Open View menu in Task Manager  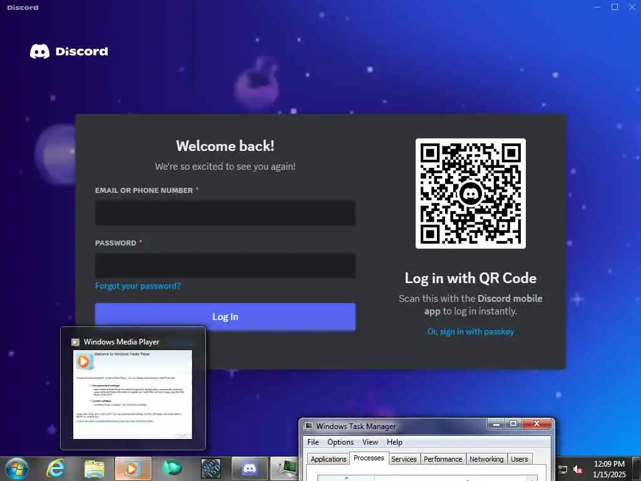click(370, 442)
